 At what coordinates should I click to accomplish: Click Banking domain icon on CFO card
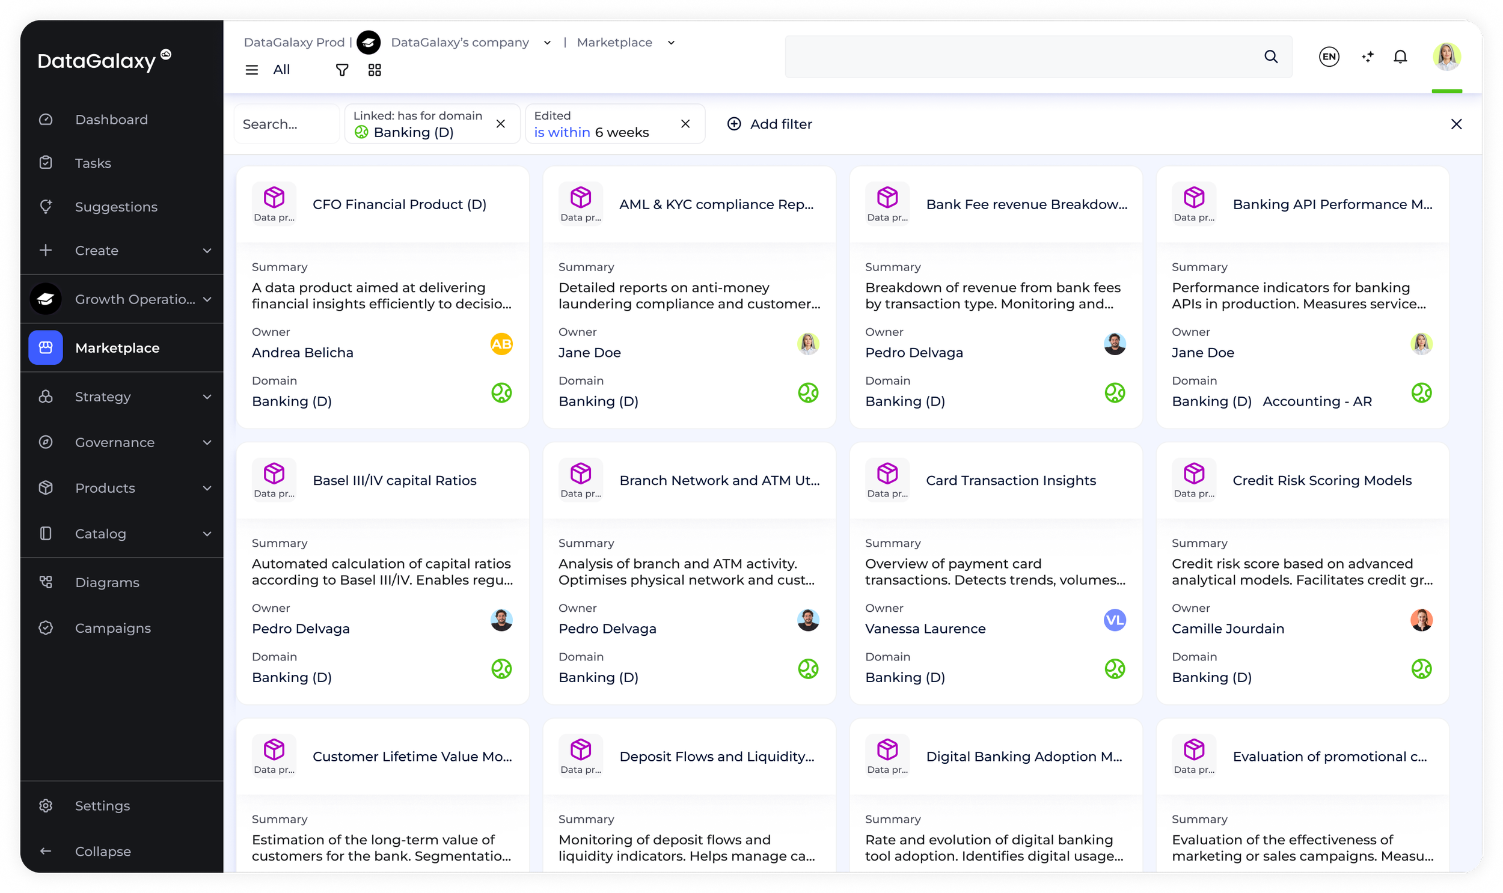coord(501,393)
